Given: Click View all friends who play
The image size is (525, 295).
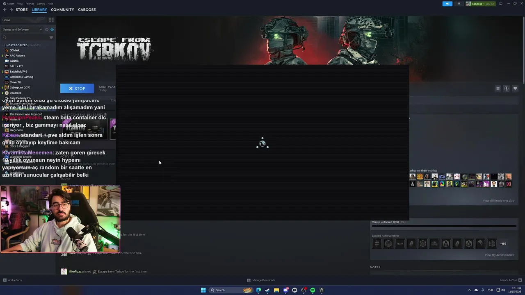Looking at the screenshot, I should pos(498,201).
